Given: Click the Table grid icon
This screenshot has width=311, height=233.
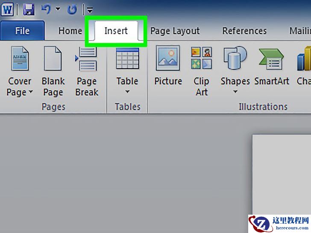Looking at the screenshot, I should [x=127, y=58].
